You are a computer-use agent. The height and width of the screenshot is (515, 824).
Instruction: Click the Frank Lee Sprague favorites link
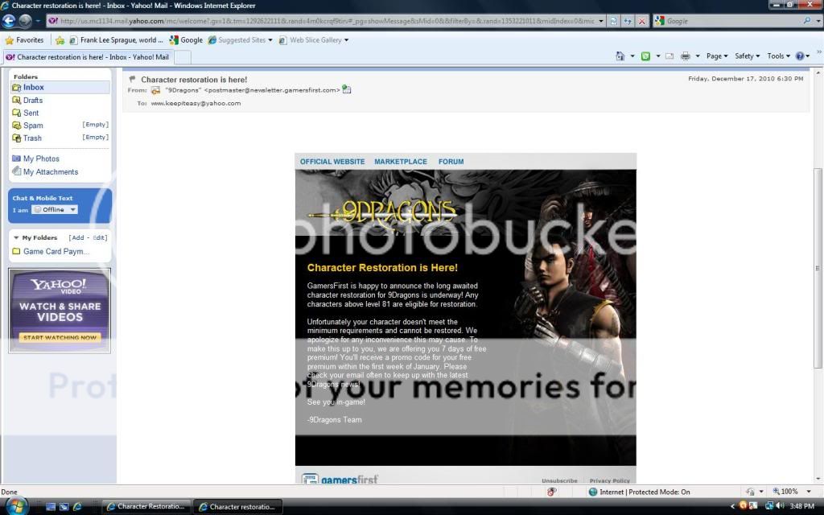117,40
